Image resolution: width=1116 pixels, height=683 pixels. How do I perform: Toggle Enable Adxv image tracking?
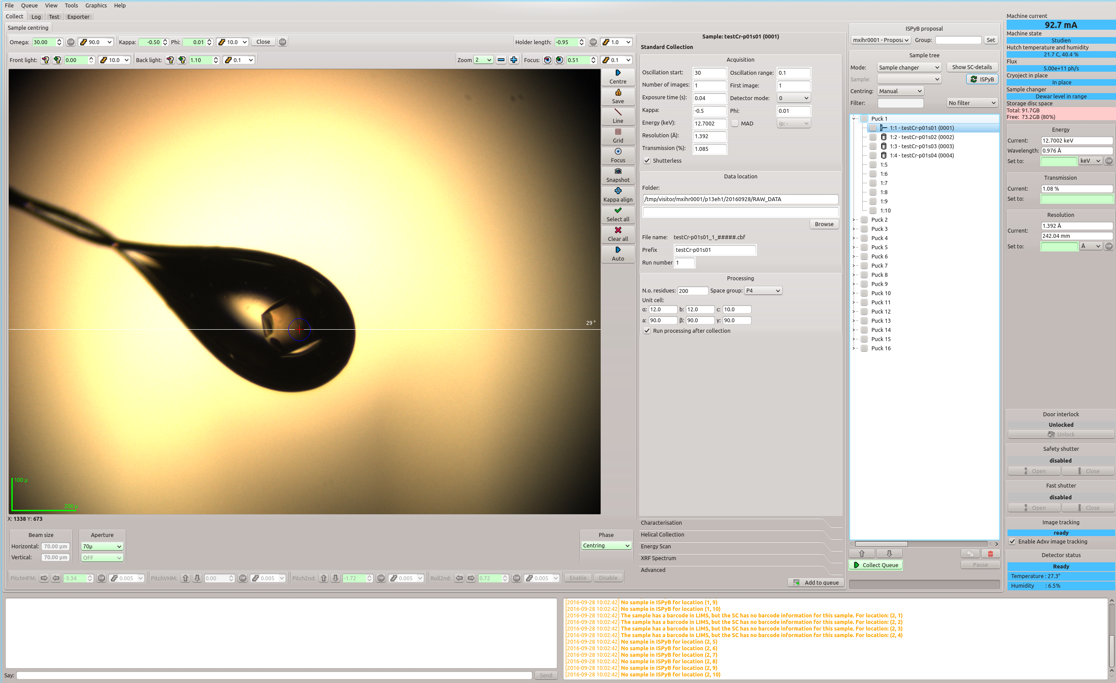point(1012,541)
